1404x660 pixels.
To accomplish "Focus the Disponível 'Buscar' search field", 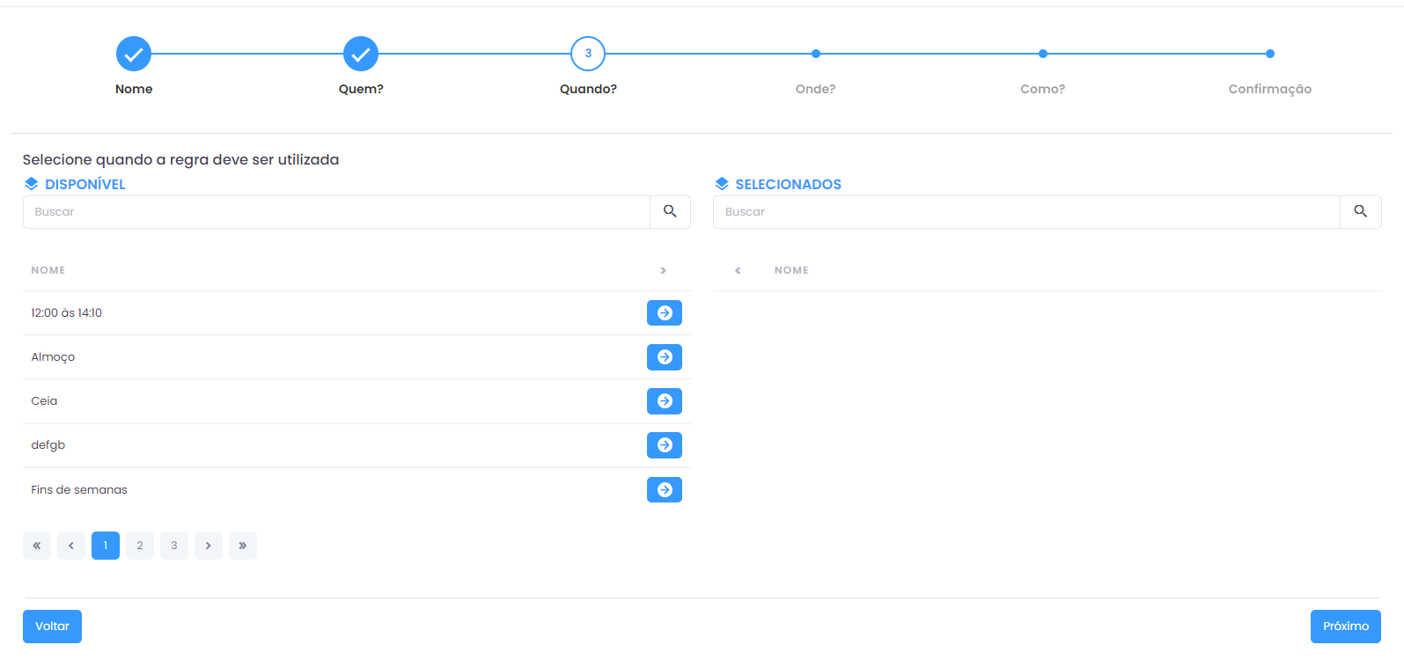I will pyautogui.click(x=336, y=212).
